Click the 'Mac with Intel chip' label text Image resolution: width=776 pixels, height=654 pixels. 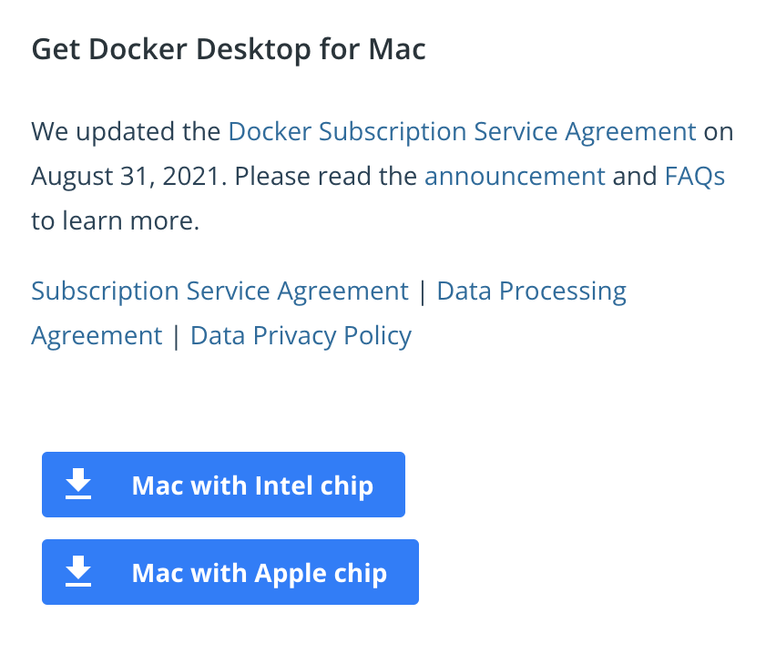coord(252,486)
